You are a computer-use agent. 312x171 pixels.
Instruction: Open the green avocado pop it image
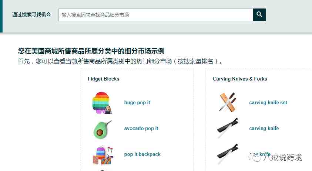103,129
